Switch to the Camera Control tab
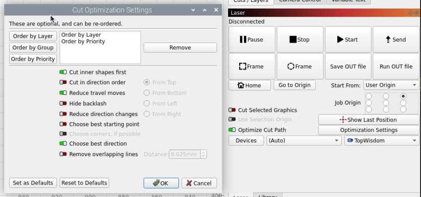 300,1
